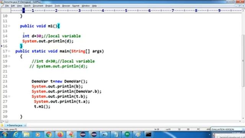The width and height of the screenshot is (245, 138).
Task: Open Windows Explorer from the taskbar
Action: [26, 135]
